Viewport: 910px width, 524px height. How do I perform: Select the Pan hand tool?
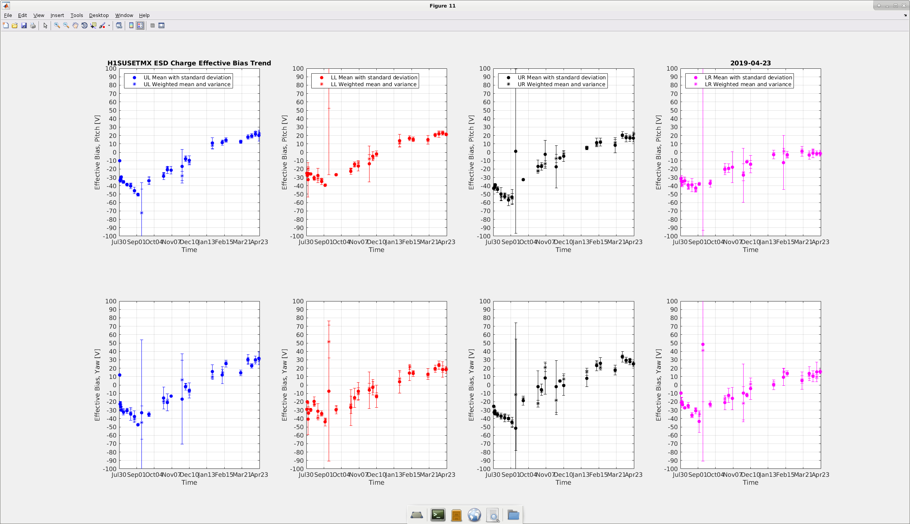(x=75, y=26)
